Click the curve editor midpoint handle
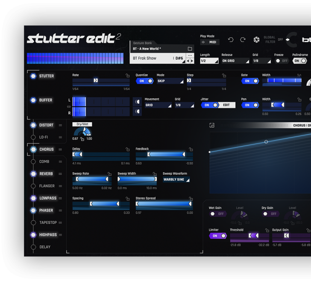This screenshot has height=282, width=311. [x=266, y=142]
